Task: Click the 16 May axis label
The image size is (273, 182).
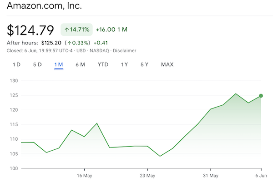Action: coord(85,176)
